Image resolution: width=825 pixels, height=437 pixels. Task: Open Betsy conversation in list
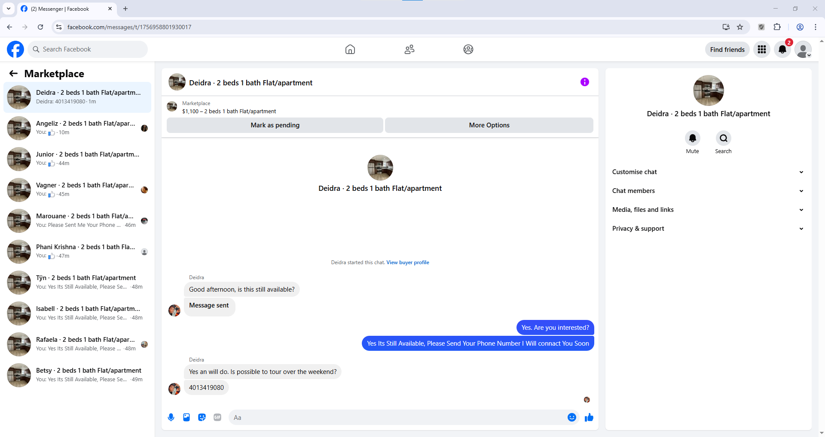77,375
